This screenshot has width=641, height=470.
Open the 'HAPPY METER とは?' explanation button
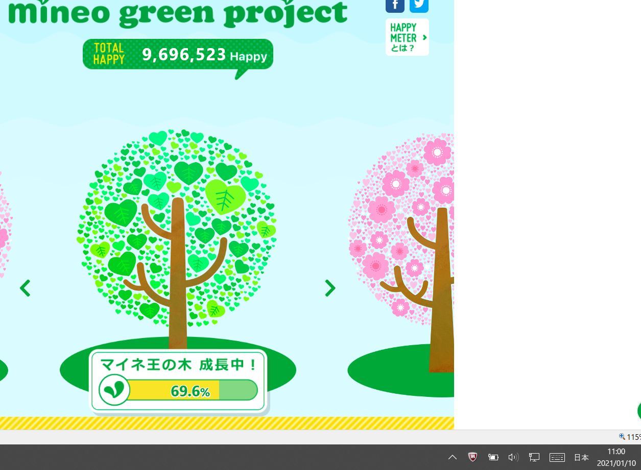pos(407,37)
